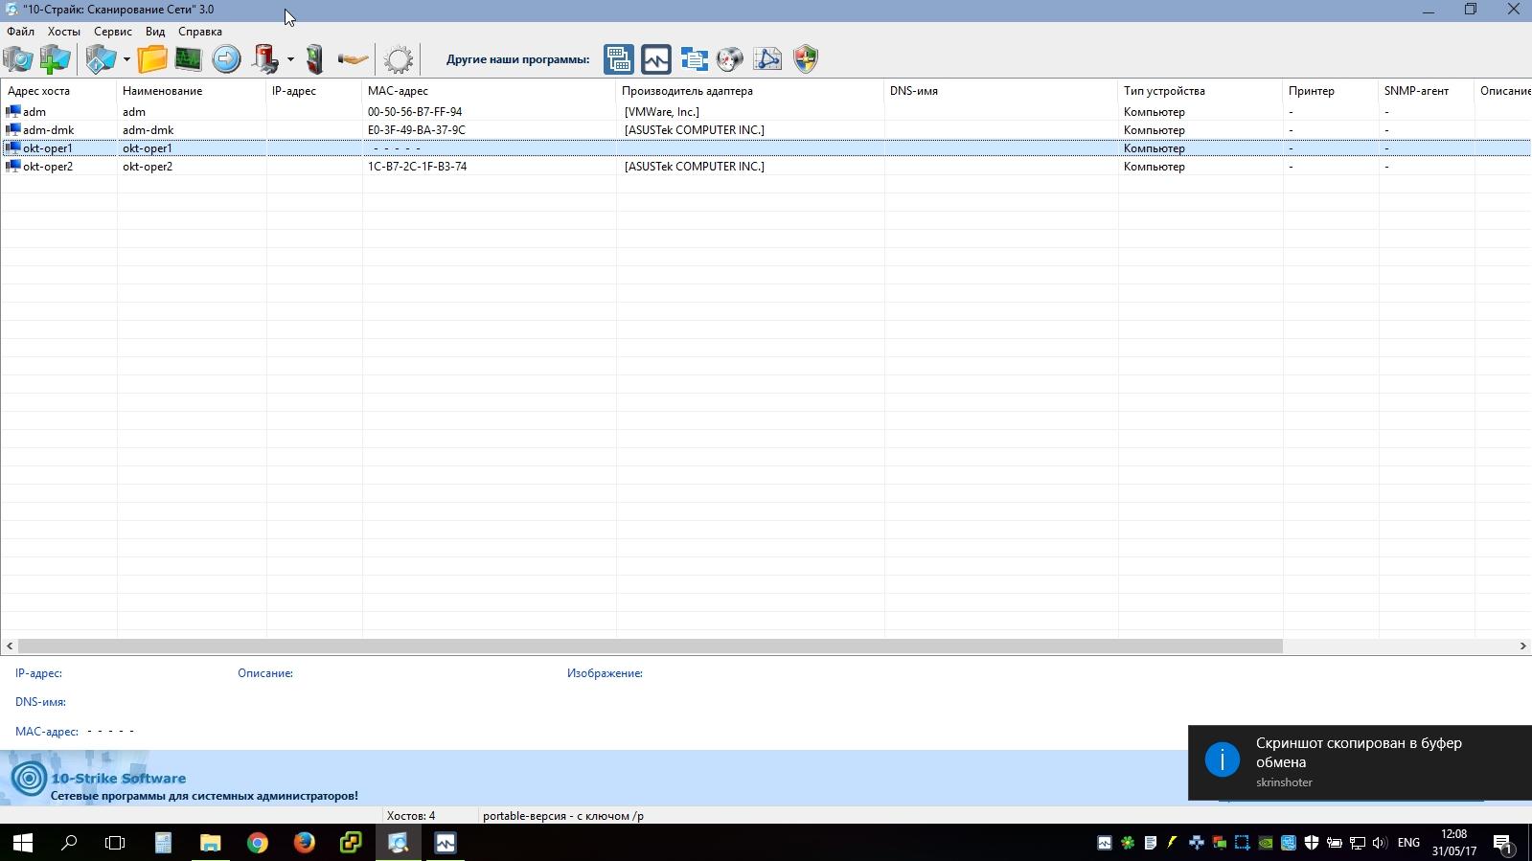Add host using green plus computer icon
This screenshot has height=861, width=1532.
pos(55,59)
